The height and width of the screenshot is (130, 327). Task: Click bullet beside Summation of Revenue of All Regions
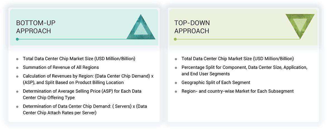coord(17,68)
